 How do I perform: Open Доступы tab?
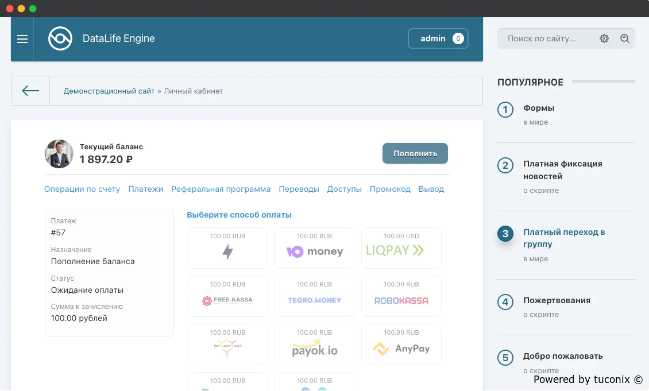pyautogui.click(x=345, y=189)
